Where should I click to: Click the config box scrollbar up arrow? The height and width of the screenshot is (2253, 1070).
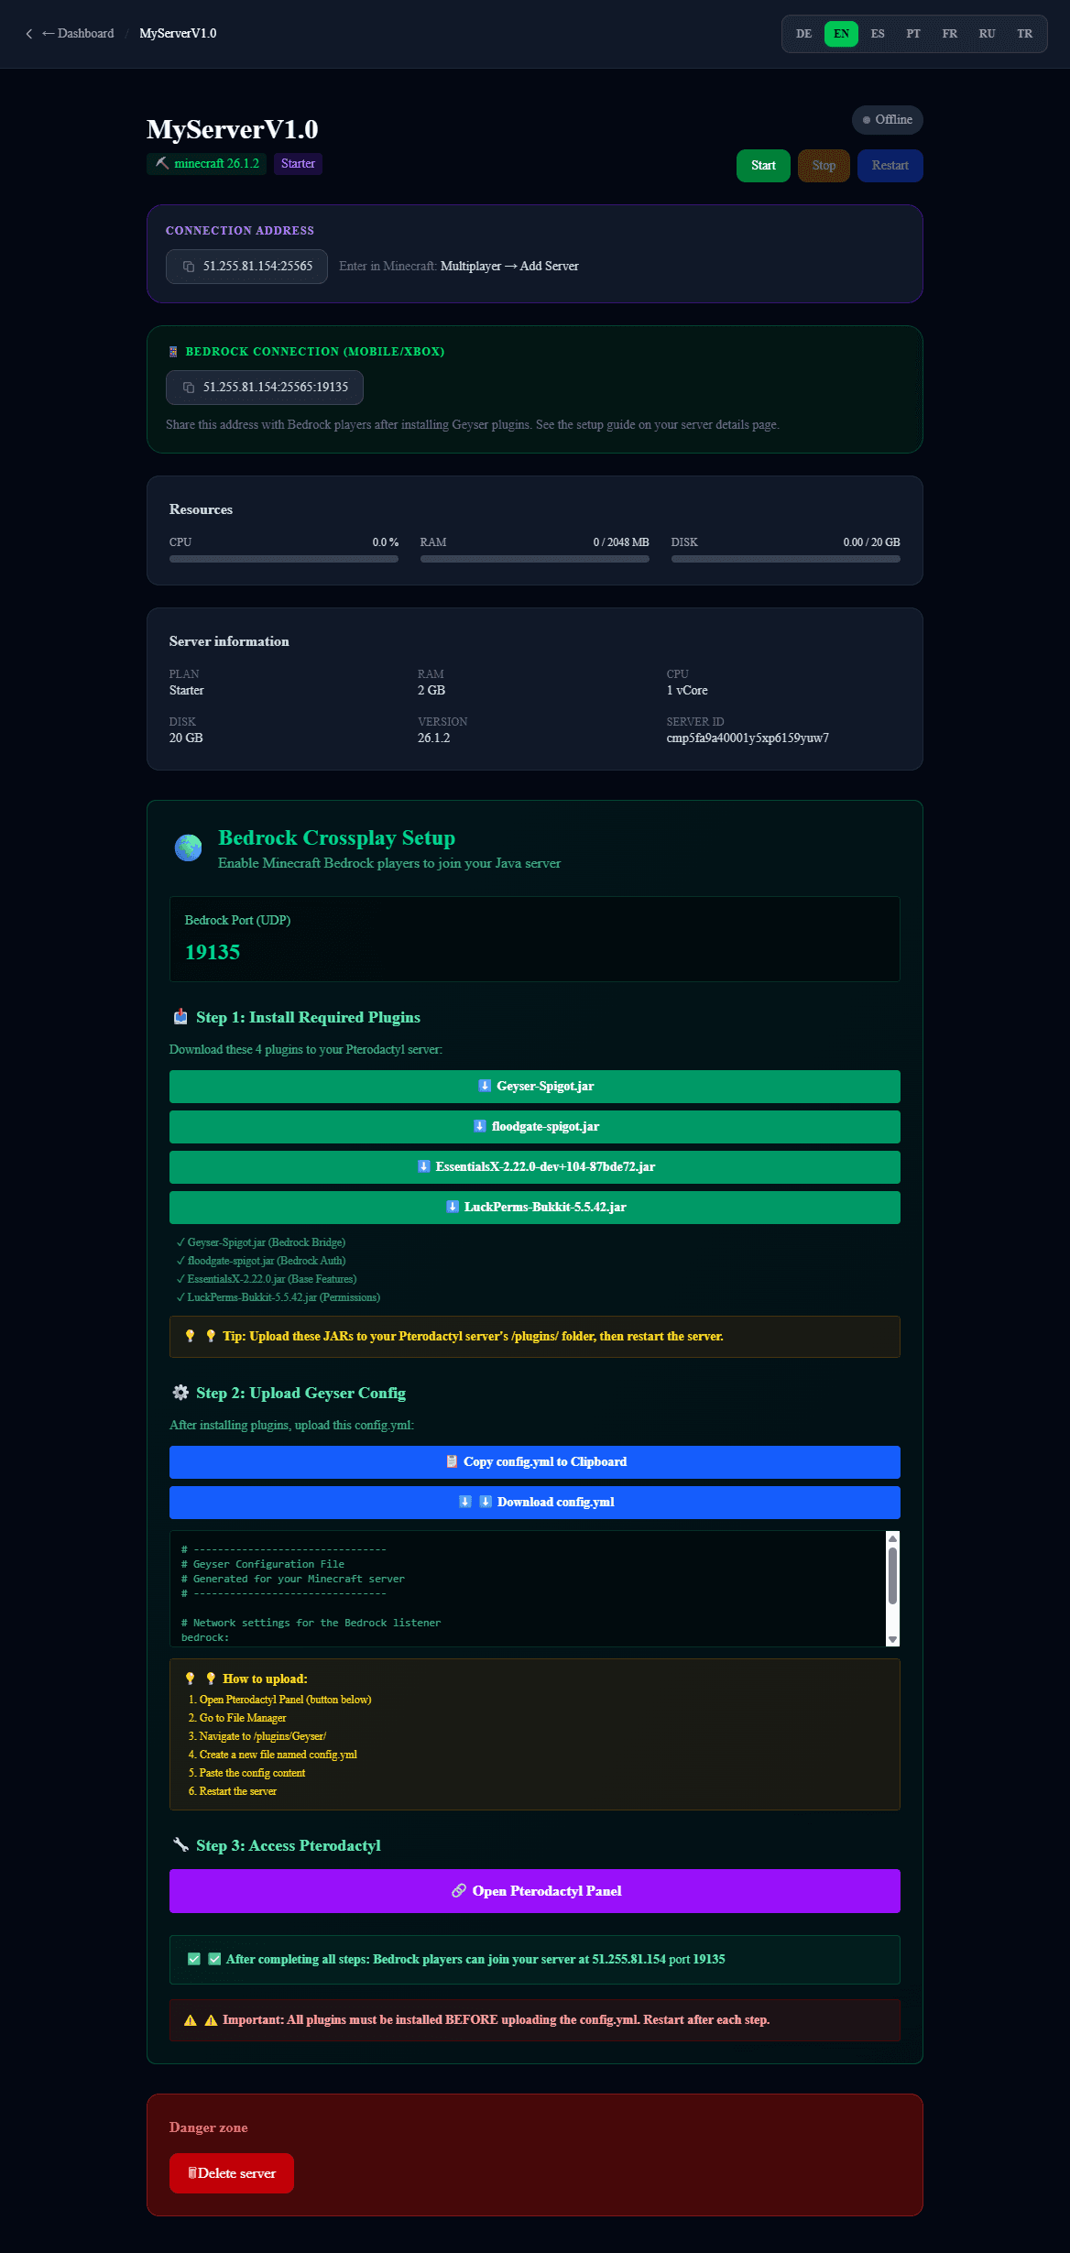pos(892,1539)
